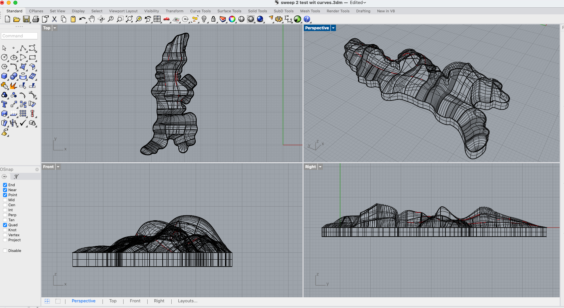Open the Top viewport dropdown arrow

(55, 28)
